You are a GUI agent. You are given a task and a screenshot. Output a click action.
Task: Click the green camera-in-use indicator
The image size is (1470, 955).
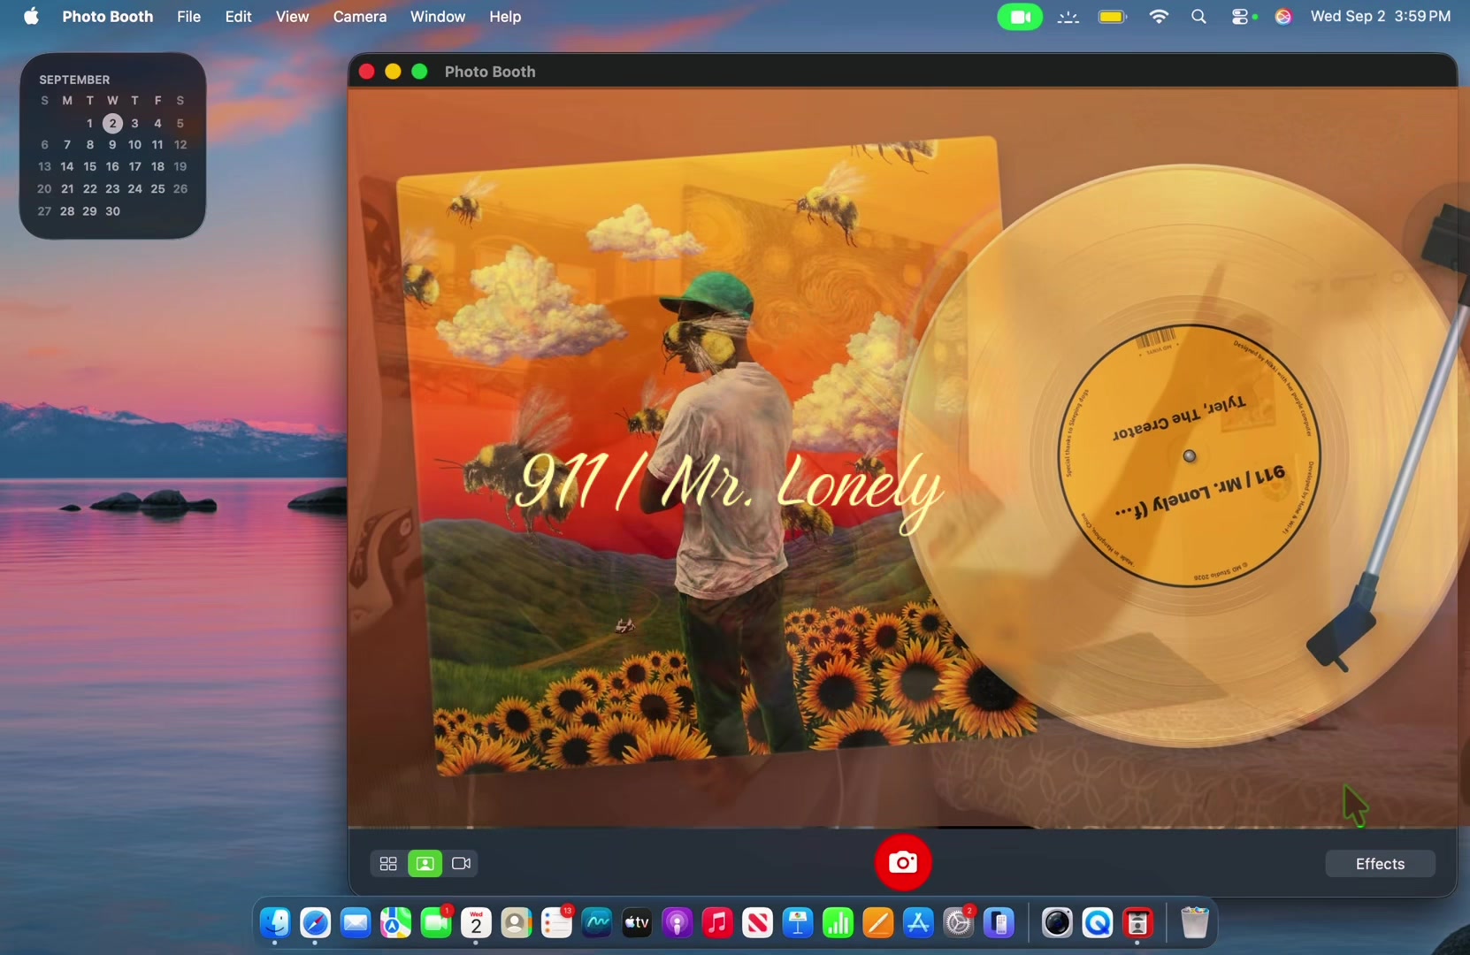click(x=1020, y=17)
